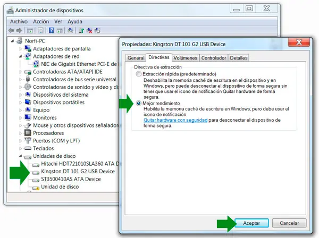Collapse the Unidades de disco node
319x238 pixels.
pyautogui.click(x=20, y=156)
